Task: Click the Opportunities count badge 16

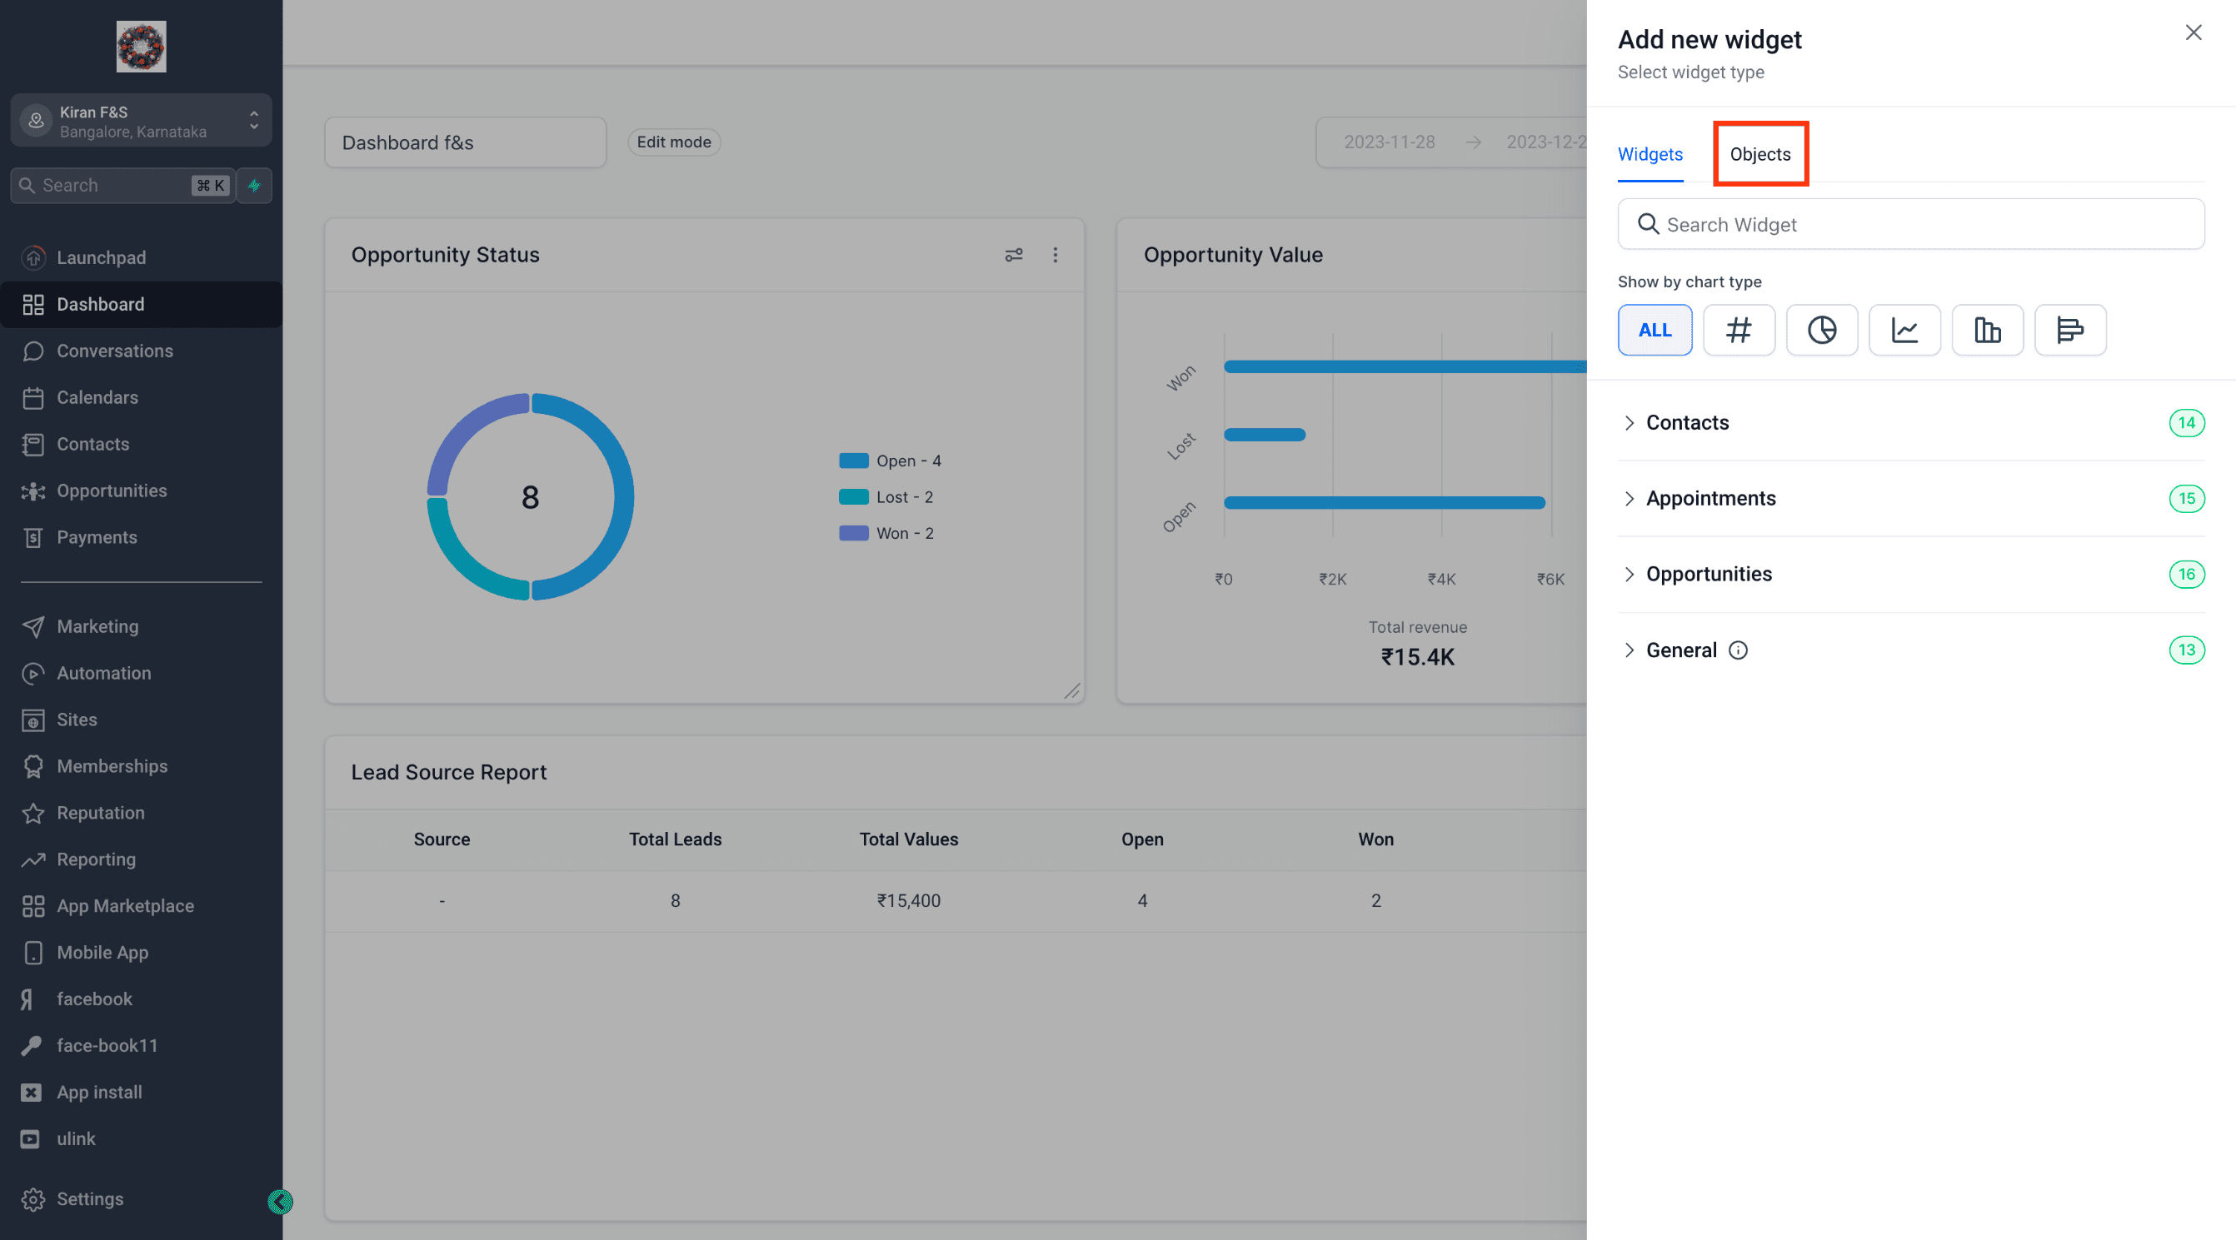Action: [2187, 574]
